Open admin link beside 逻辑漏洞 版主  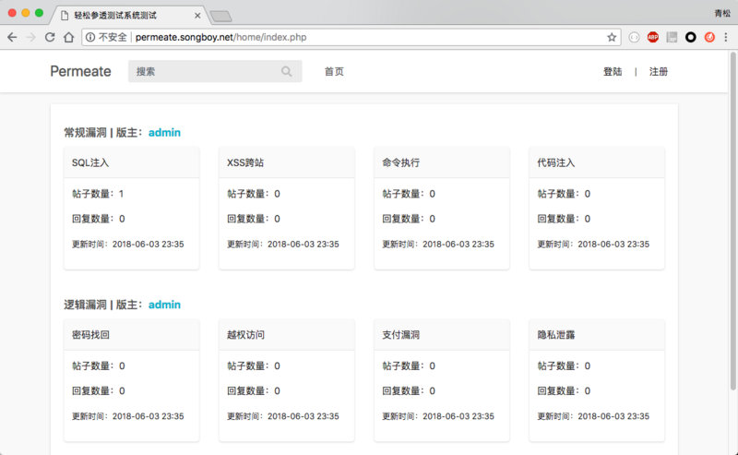click(164, 305)
